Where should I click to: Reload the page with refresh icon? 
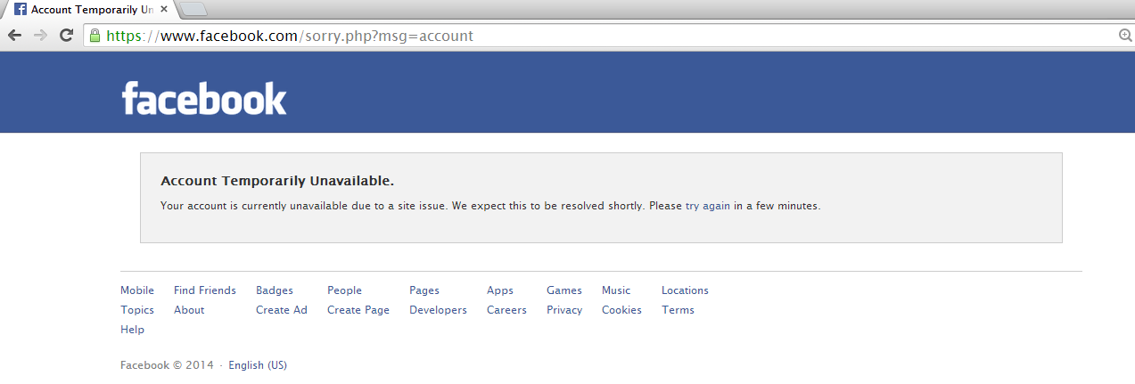[66, 36]
